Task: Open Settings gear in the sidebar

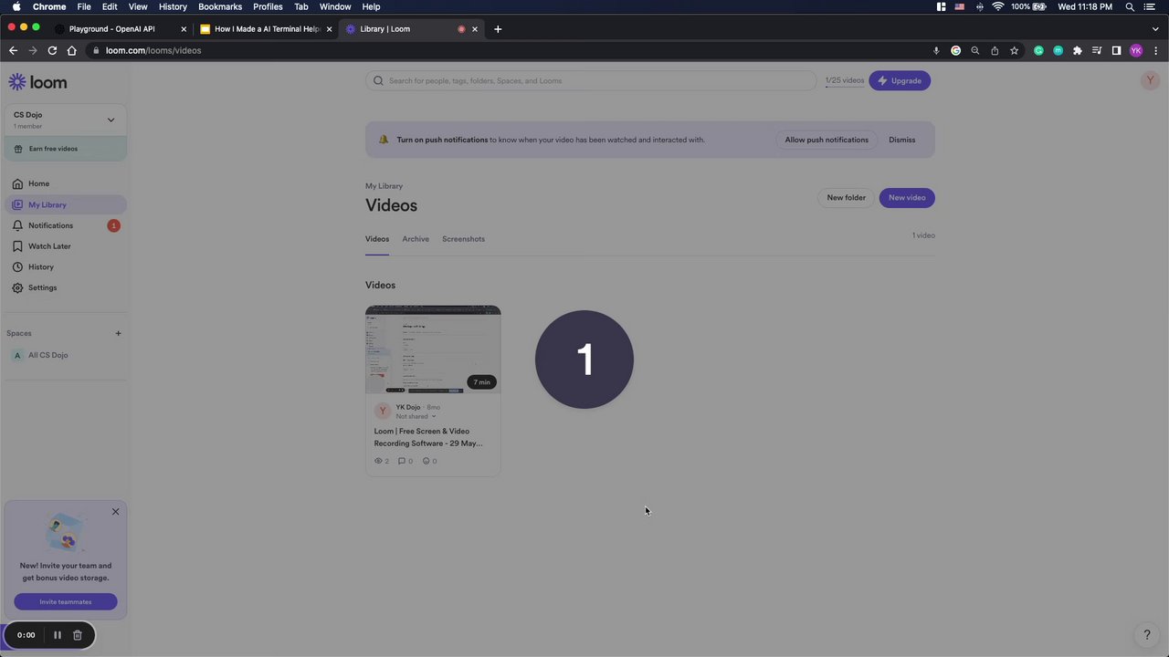Action: [42, 287]
